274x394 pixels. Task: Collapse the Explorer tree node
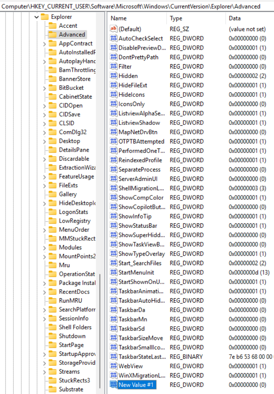click(37, 17)
